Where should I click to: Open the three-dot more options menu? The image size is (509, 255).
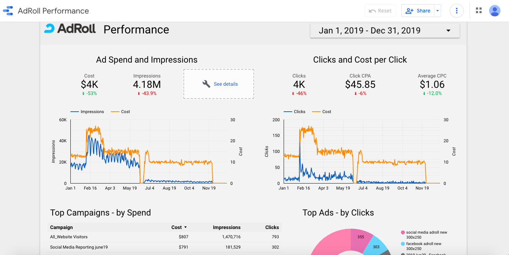coord(456,11)
